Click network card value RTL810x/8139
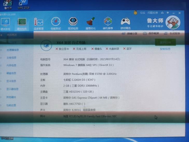The width and height of the screenshot is (189, 142). coord(90,116)
